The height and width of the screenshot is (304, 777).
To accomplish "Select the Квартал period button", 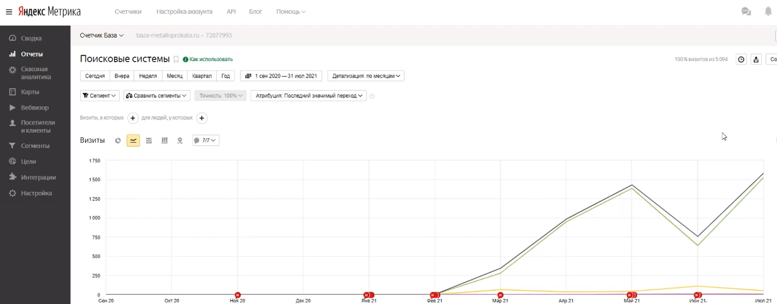I will click(201, 76).
